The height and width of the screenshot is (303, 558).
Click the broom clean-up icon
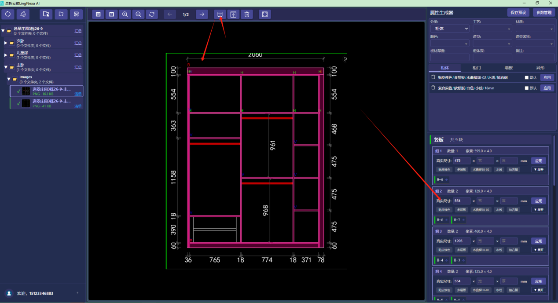coord(23,14)
